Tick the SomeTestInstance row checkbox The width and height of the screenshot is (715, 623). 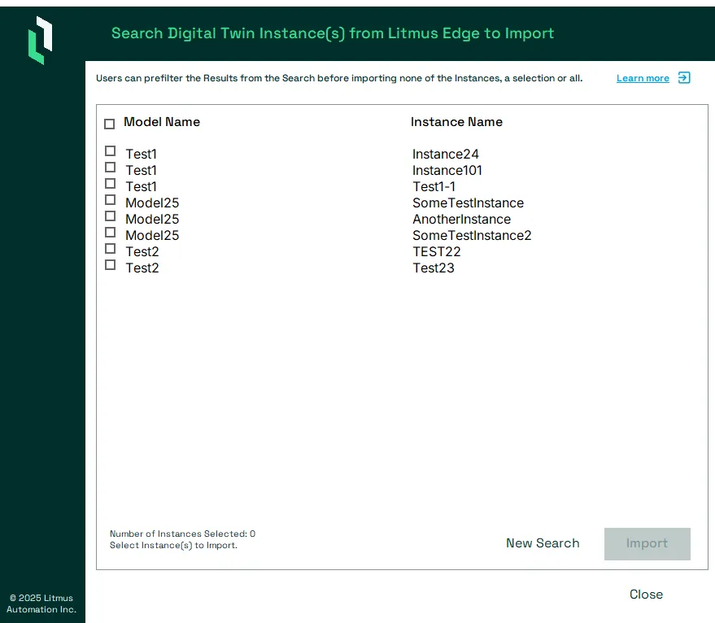110,200
